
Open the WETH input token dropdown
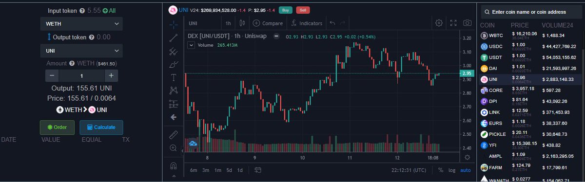[81, 24]
